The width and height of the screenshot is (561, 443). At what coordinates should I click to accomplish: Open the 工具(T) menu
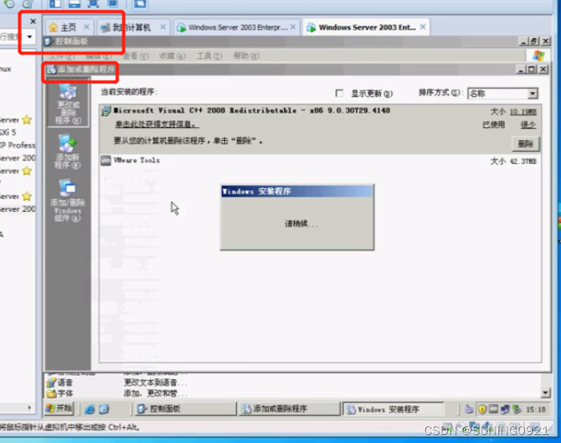210,56
